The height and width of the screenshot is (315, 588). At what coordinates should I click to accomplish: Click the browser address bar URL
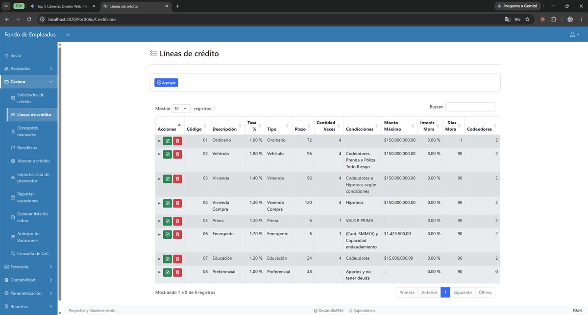(x=82, y=19)
